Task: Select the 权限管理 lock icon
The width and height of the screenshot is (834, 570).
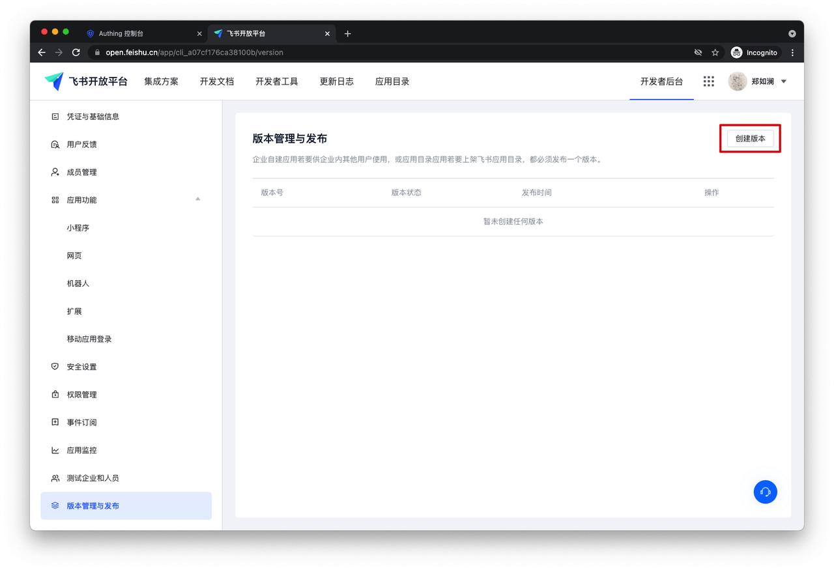Action: (x=55, y=394)
